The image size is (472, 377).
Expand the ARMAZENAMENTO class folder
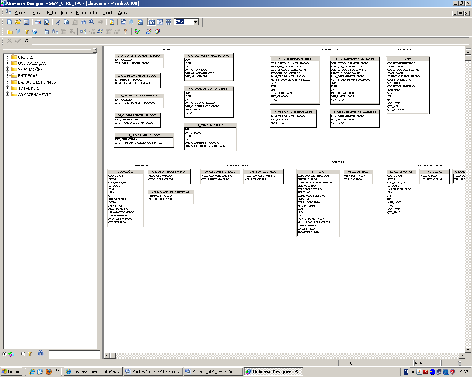[x=7, y=94]
